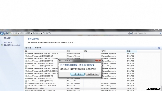Click the icon of update KB2570947

point(25,54)
